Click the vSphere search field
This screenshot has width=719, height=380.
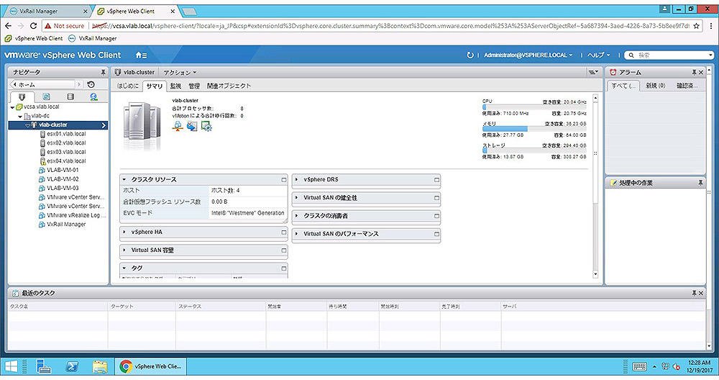[x=670, y=55]
